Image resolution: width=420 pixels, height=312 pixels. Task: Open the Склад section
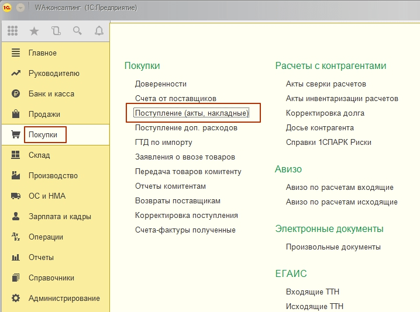pos(39,155)
